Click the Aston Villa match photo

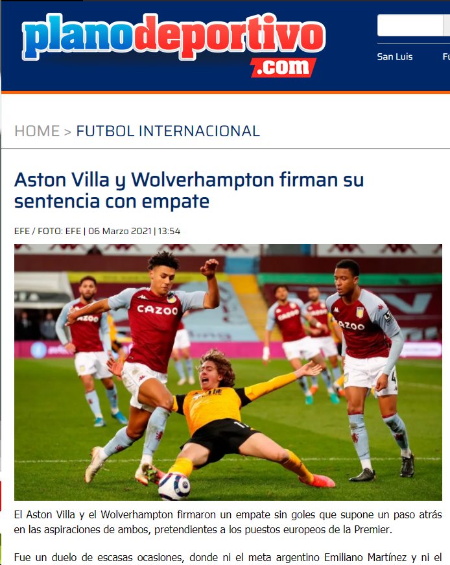click(228, 372)
